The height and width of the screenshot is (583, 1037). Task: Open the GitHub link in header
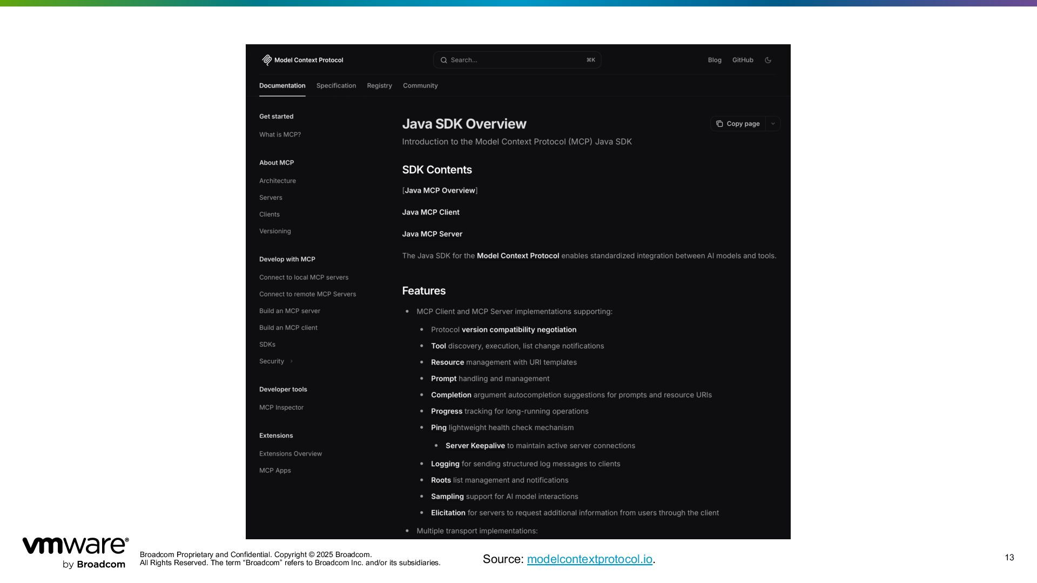coord(743,60)
